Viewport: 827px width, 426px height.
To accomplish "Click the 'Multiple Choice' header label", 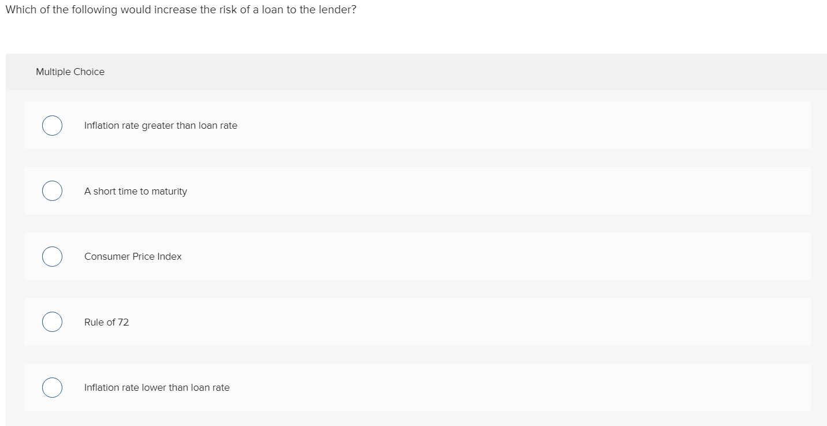I will click(70, 72).
